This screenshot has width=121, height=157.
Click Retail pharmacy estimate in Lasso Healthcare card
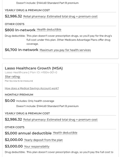click(x=60, y=120)
